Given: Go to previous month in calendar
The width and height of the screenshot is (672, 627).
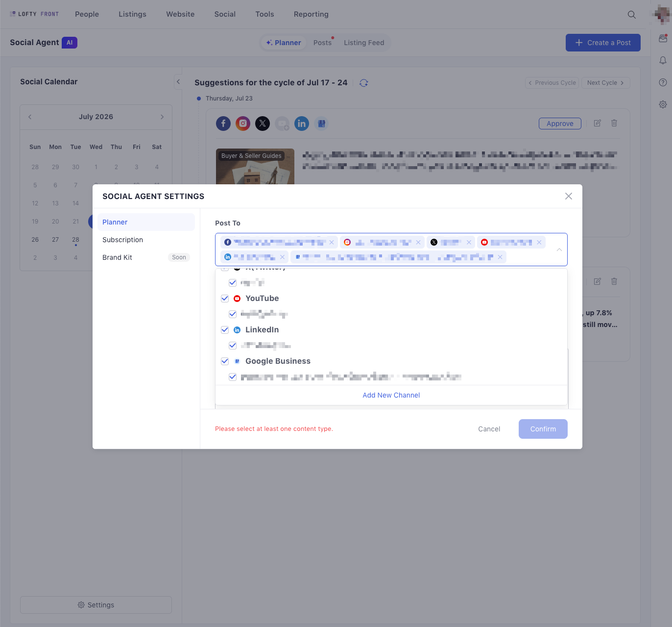Looking at the screenshot, I should [x=30, y=117].
